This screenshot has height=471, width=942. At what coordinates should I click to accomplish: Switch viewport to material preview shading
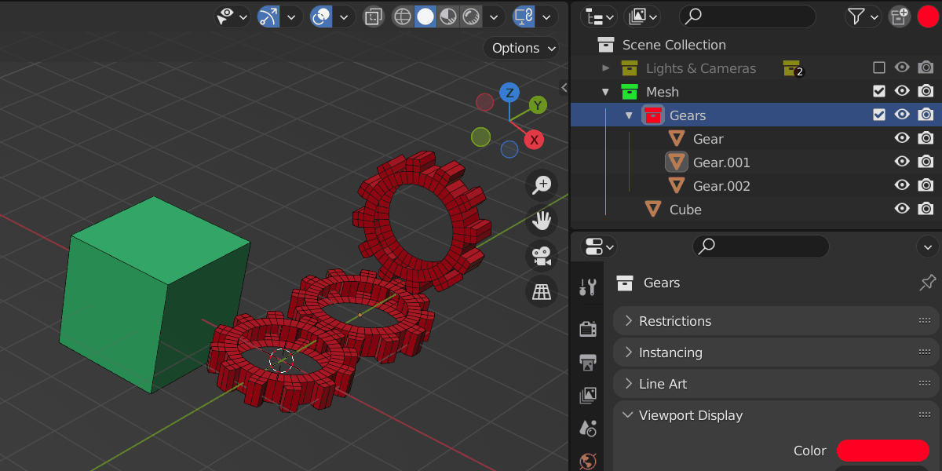pyautogui.click(x=448, y=16)
